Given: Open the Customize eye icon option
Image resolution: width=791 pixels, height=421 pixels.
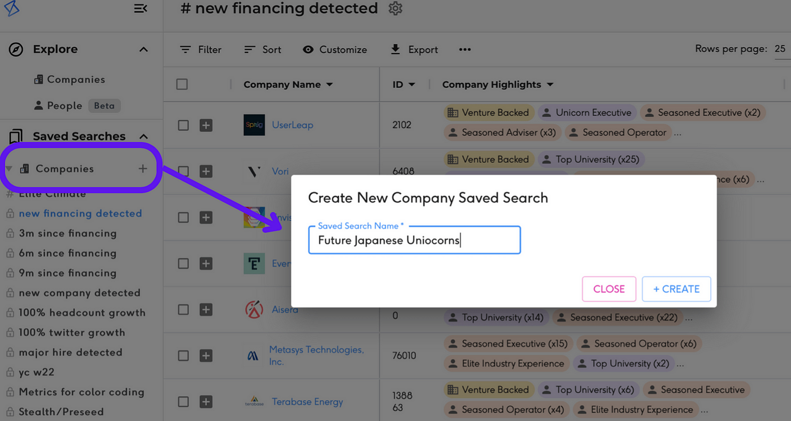Looking at the screenshot, I should pyautogui.click(x=308, y=50).
